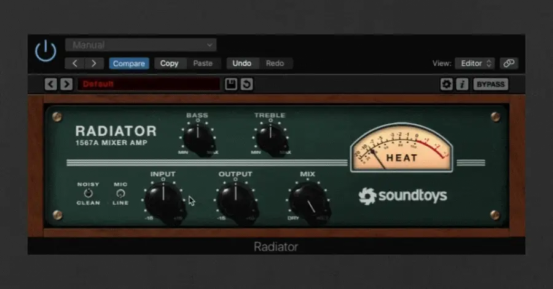Click the revert preset icon
This screenshot has height=289, width=553.
[247, 84]
